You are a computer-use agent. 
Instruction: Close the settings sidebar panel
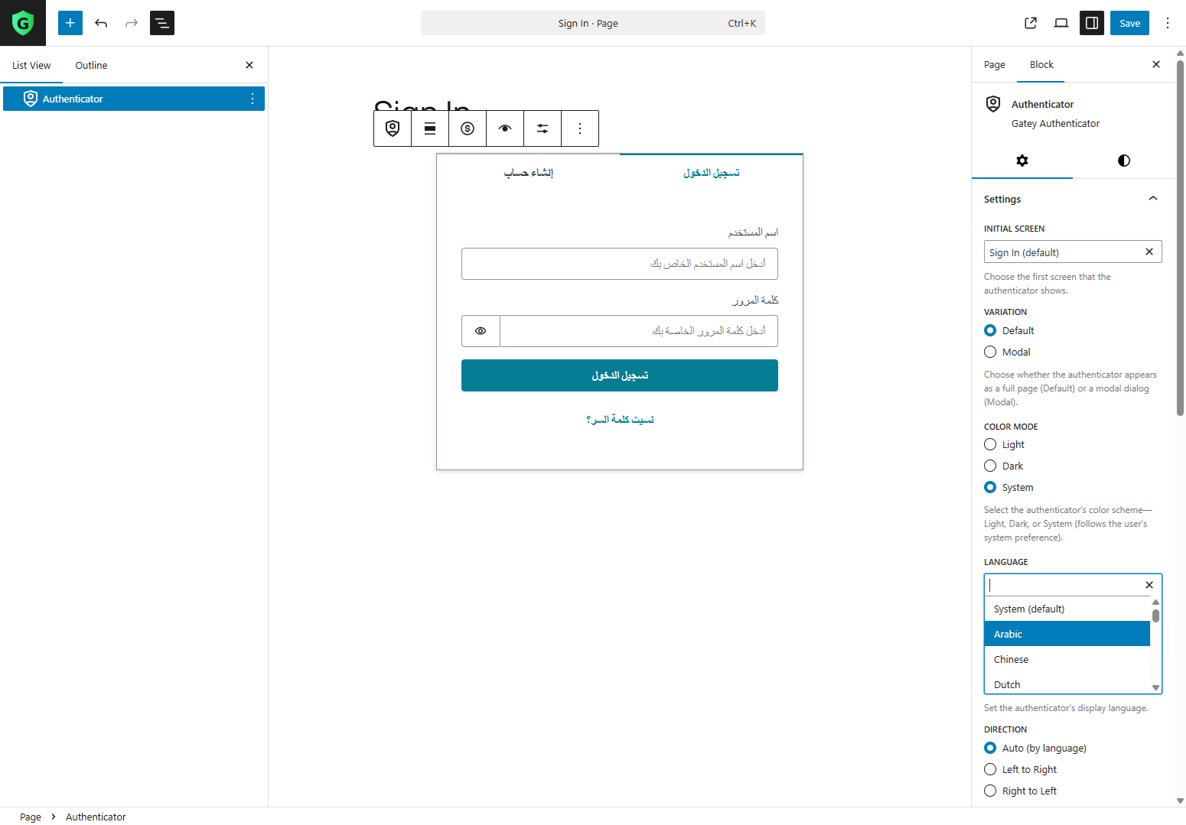point(1156,64)
